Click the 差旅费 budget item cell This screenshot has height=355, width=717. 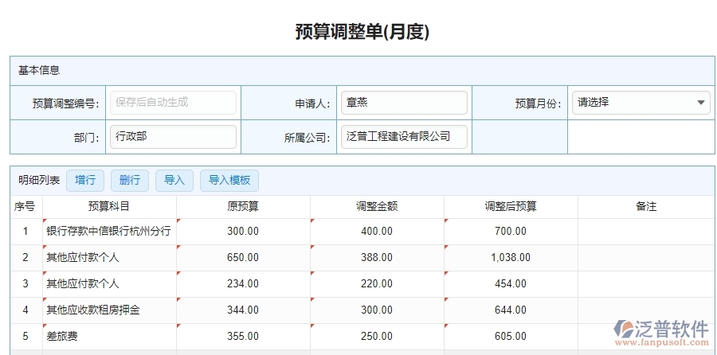109,337
